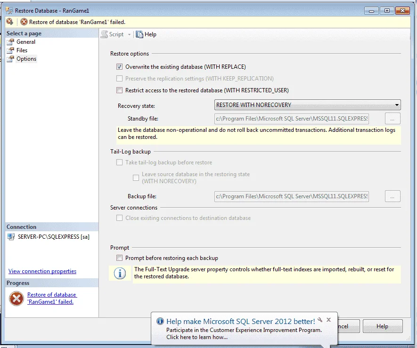Click the red error icon before the failed message
The width and height of the screenshot is (417, 348).
[24, 22]
